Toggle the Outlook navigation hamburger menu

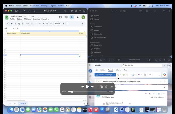click(x=96, y=70)
